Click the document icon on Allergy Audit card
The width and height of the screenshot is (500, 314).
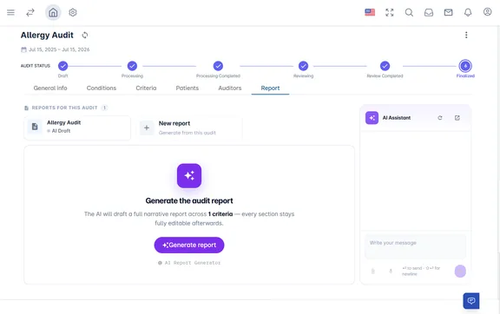(x=35, y=127)
